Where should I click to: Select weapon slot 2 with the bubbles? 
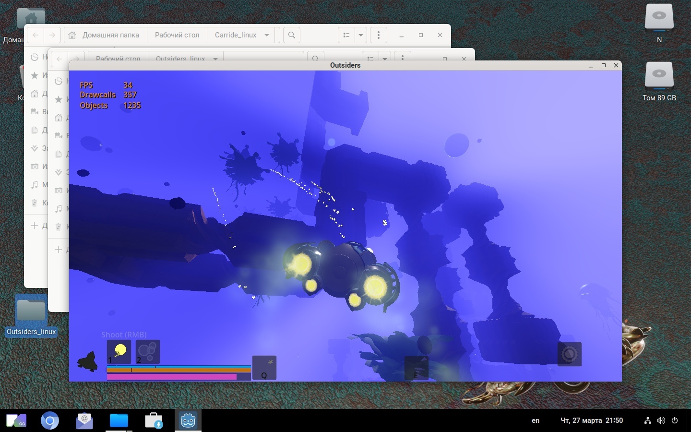tap(148, 352)
